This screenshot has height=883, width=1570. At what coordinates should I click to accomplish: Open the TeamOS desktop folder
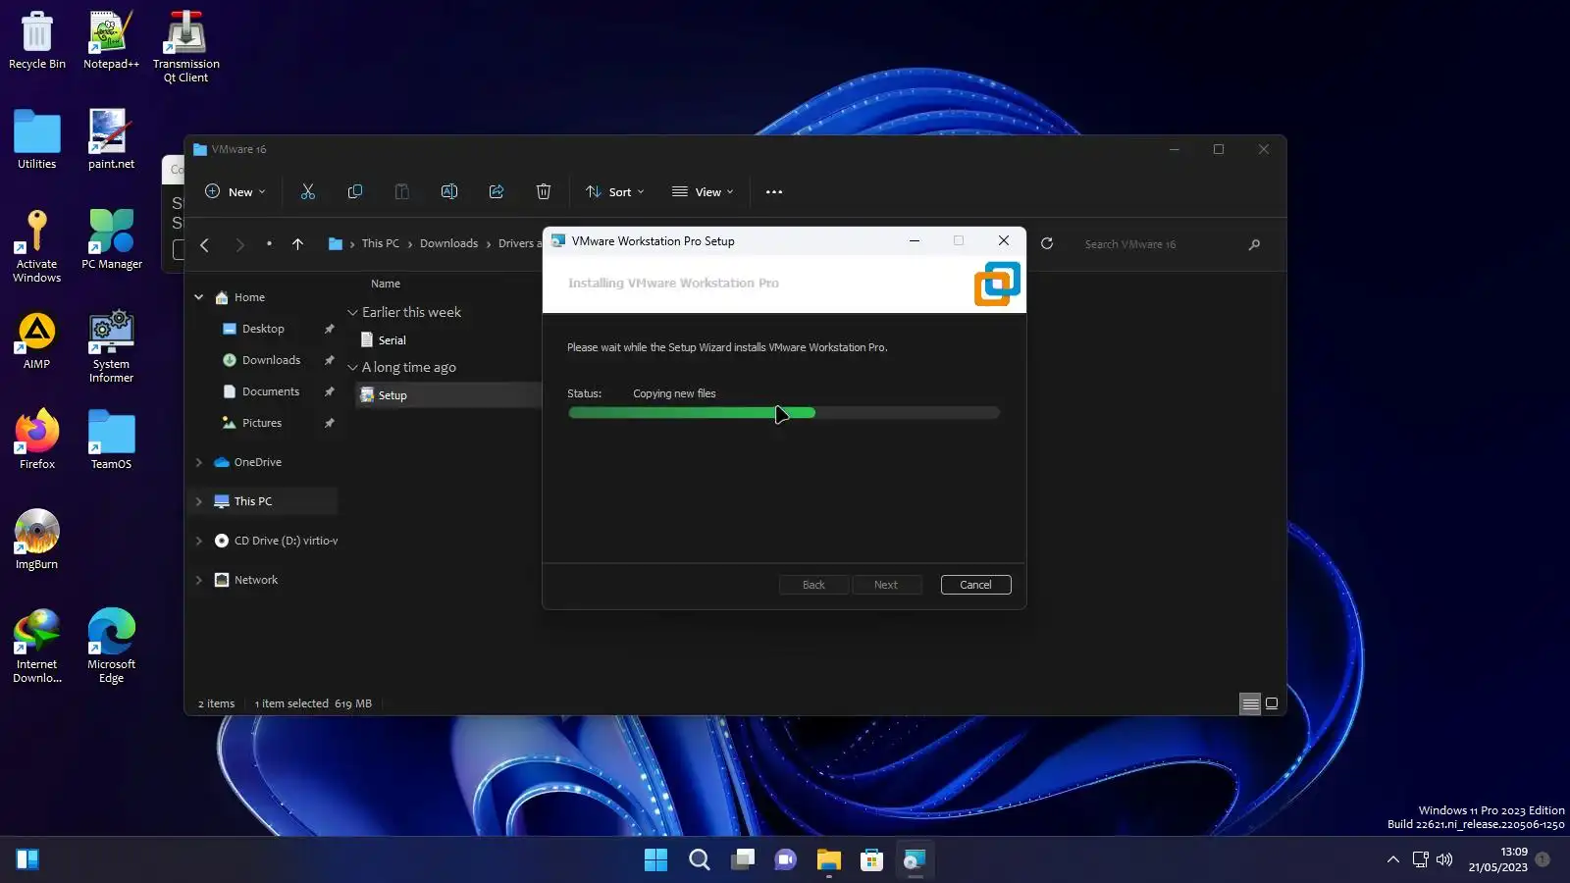pos(111,440)
